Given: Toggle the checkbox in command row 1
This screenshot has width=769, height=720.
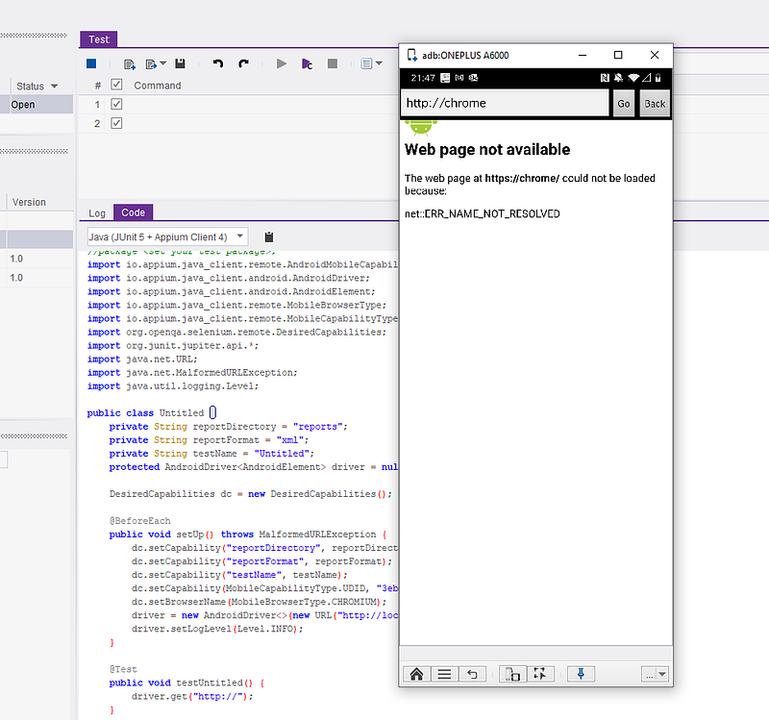Looking at the screenshot, I should [116, 104].
